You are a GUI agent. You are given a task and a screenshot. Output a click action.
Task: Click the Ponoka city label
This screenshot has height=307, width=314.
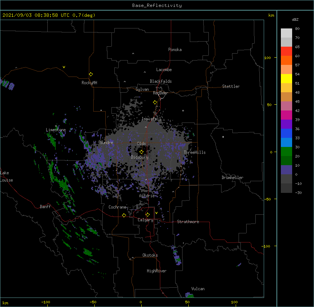[x=175, y=50]
